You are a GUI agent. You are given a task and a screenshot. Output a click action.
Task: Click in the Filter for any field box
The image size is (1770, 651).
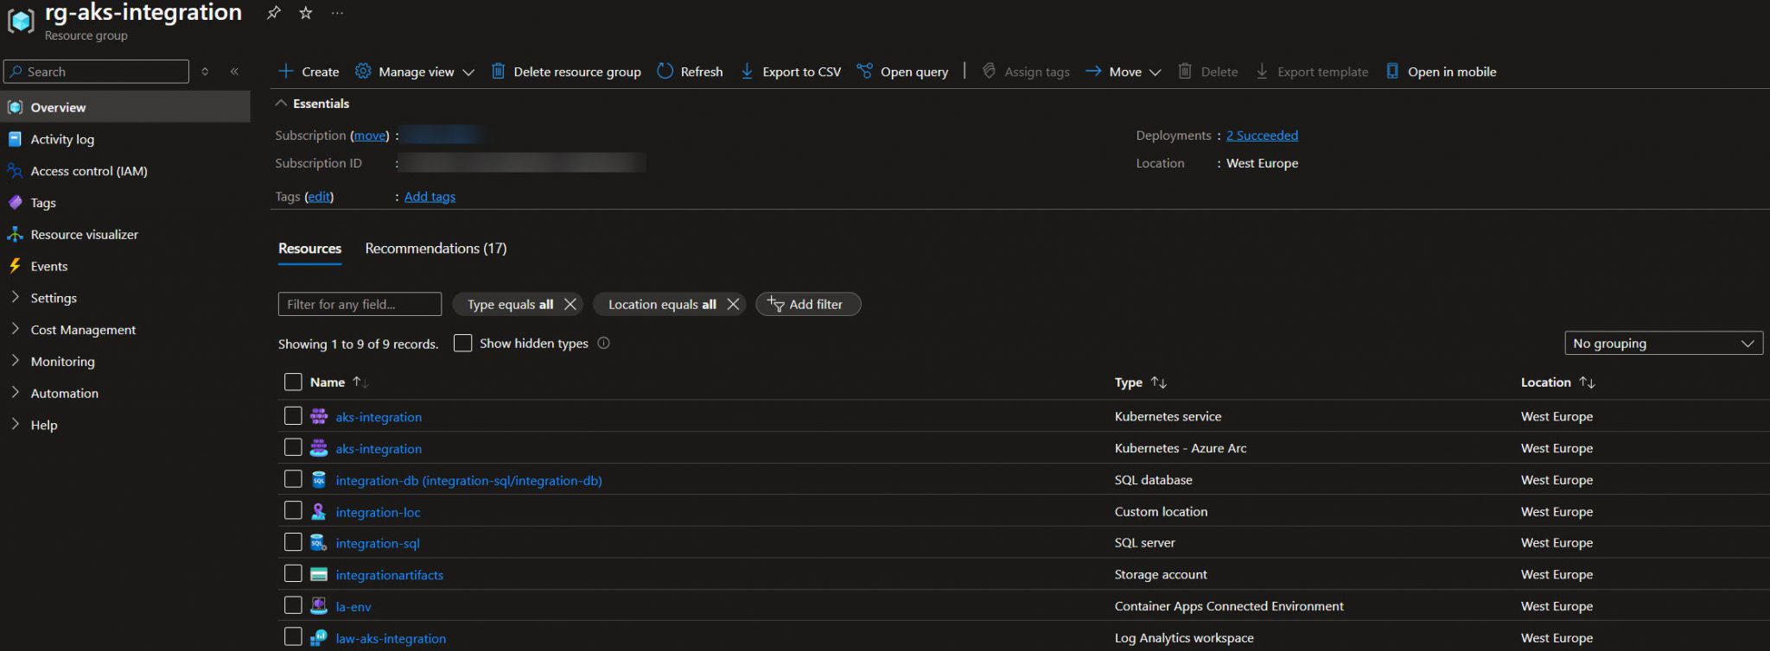pos(360,305)
